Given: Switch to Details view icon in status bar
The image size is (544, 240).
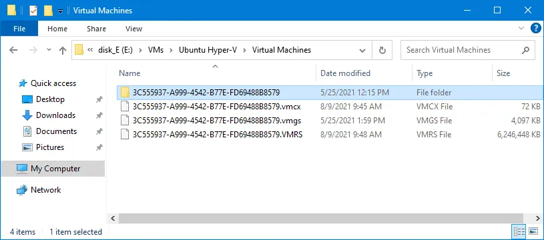Looking at the screenshot, I should (x=519, y=231).
